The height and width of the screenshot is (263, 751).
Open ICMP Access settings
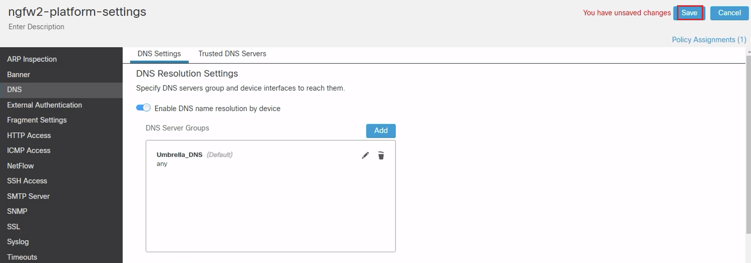click(x=61, y=150)
